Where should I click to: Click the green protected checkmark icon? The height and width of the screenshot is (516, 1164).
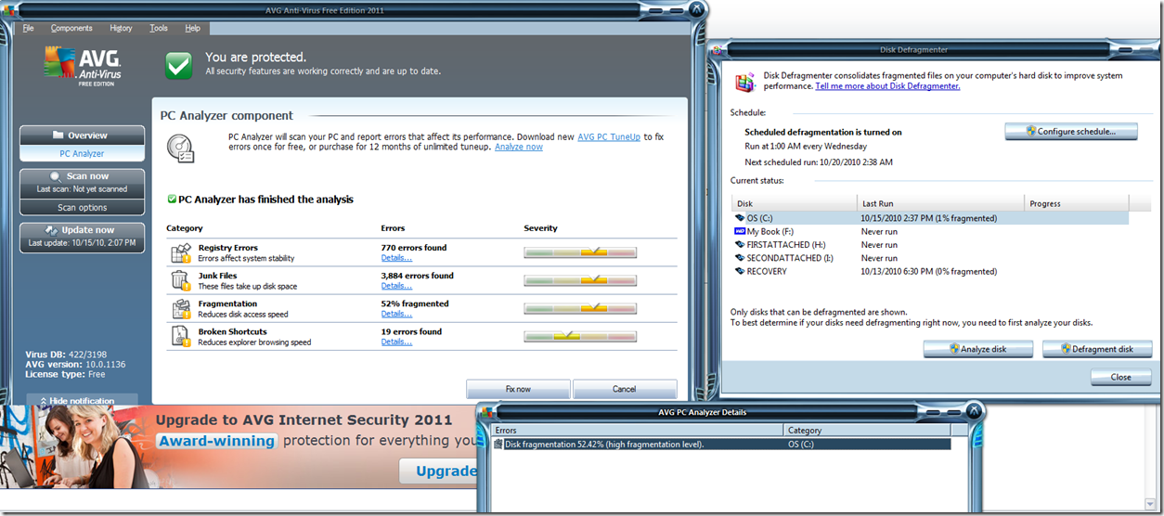click(179, 65)
